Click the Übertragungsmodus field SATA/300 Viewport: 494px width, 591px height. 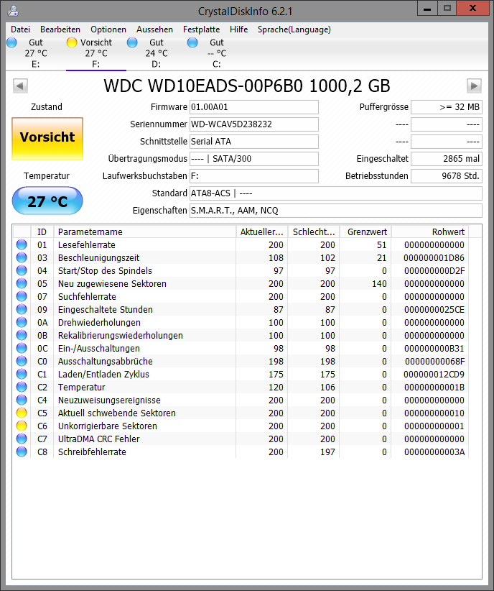tap(253, 159)
